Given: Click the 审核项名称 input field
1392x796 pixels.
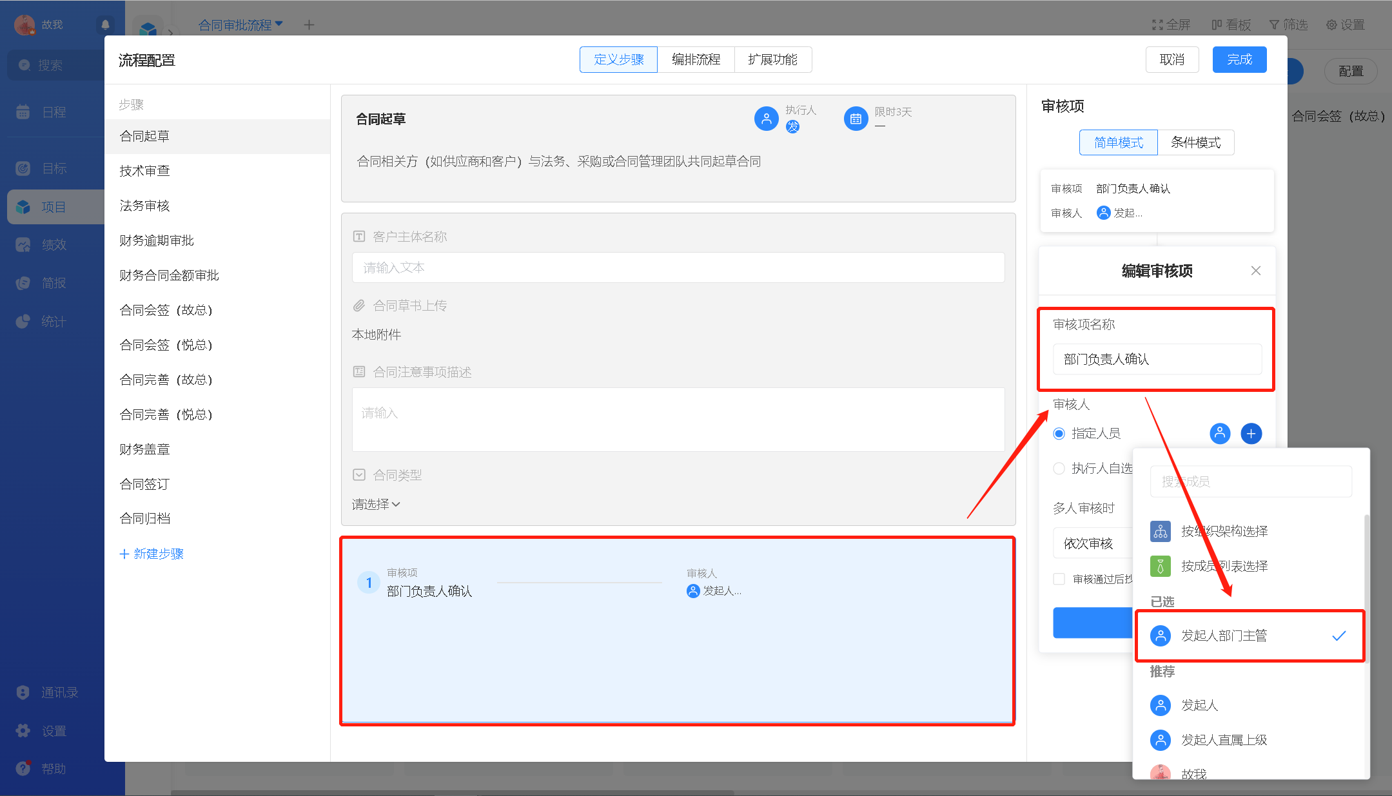Looking at the screenshot, I should (x=1157, y=359).
